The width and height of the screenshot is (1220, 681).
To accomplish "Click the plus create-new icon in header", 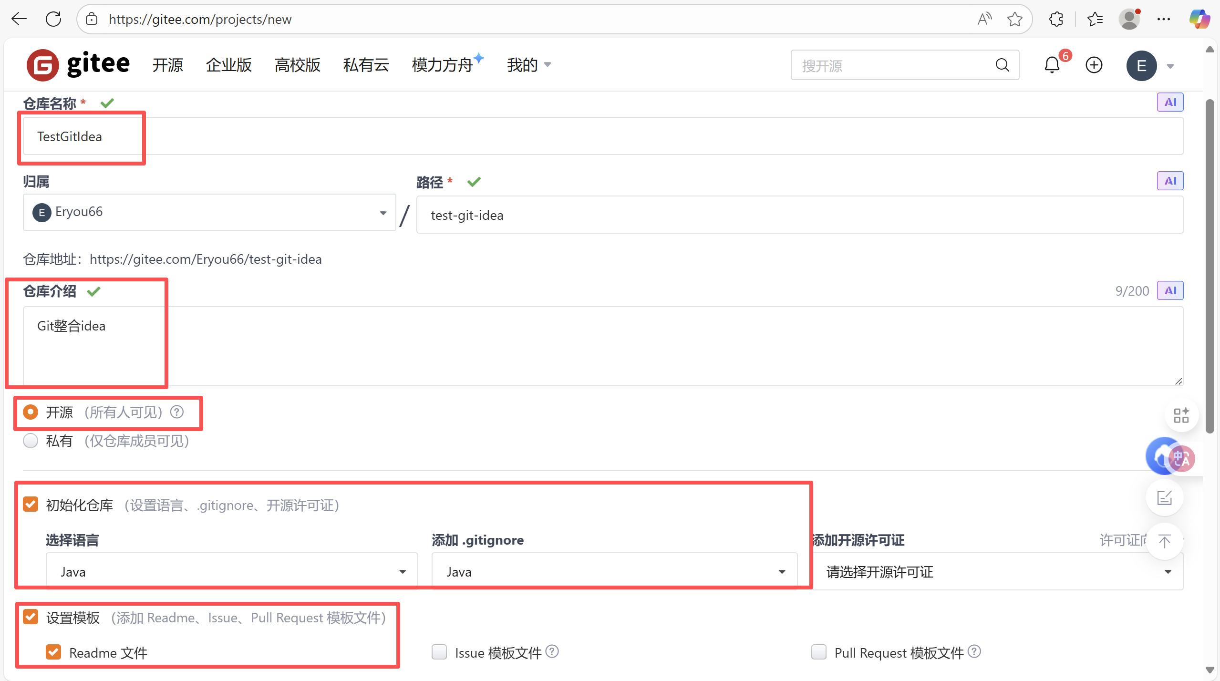I will [1094, 65].
